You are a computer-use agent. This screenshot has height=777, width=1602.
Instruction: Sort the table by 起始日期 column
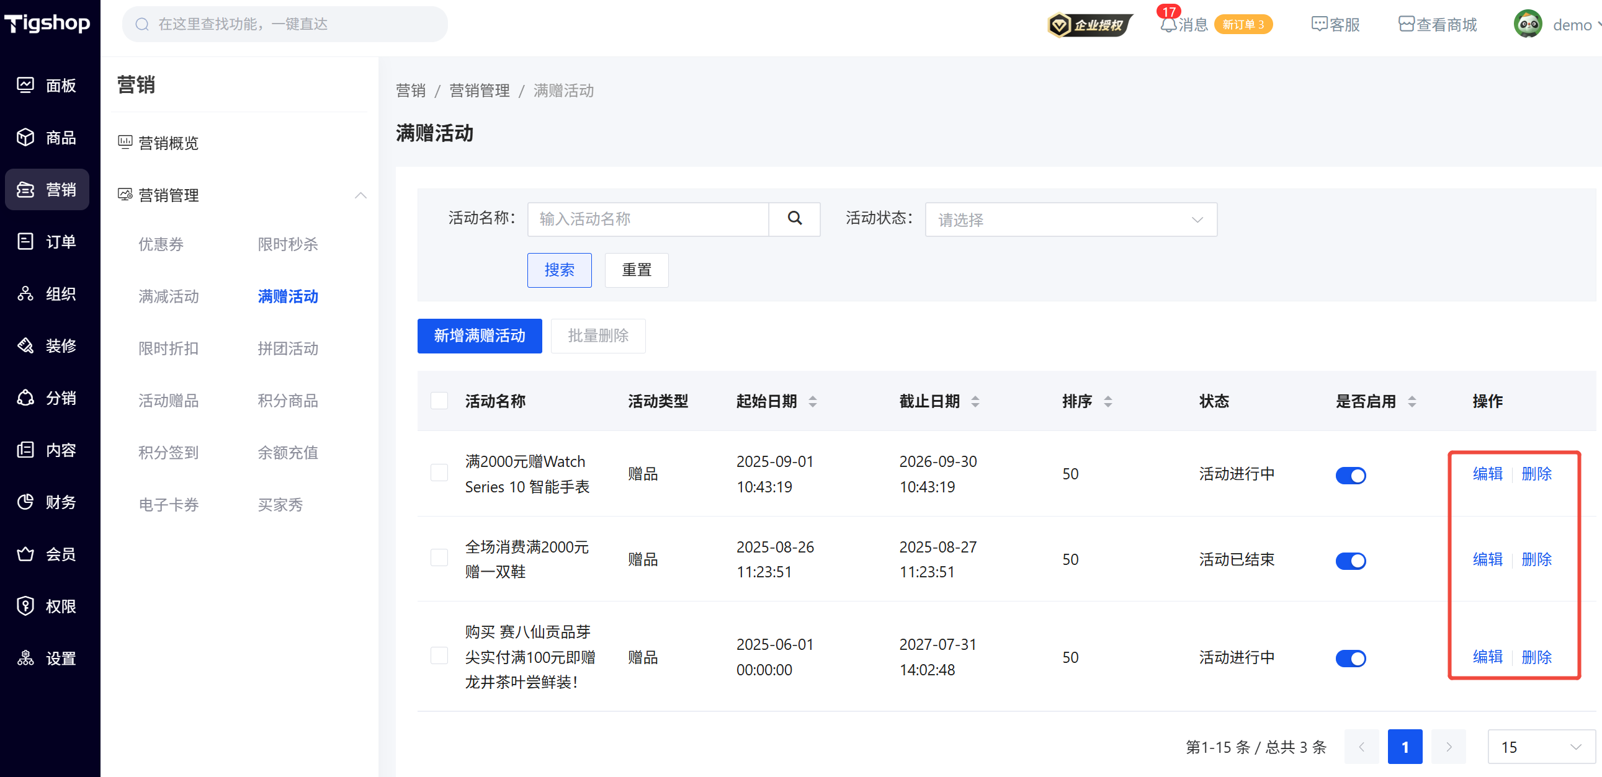click(812, 402)
